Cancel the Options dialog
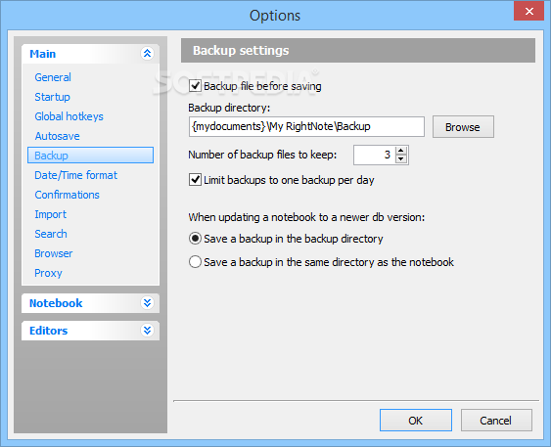This screenshot has width=551, height=447. pos(496,420)
